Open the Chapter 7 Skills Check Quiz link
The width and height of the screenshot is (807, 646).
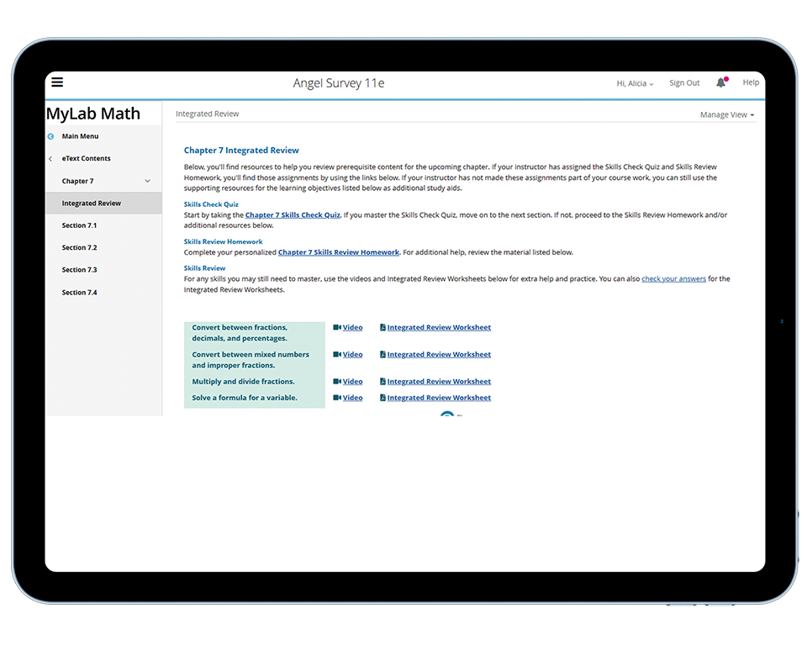tap(293, 215)
